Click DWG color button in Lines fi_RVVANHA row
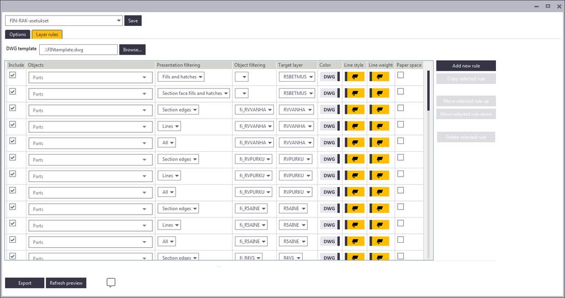Screen dimensions: 565x298 330,126
